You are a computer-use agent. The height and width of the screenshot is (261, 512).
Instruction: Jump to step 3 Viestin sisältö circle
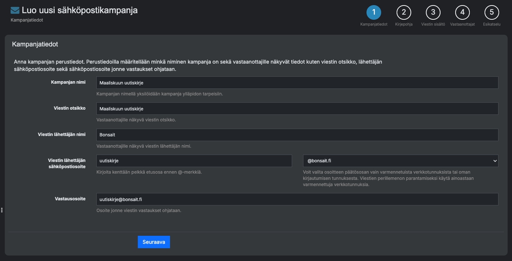(433, 12)
